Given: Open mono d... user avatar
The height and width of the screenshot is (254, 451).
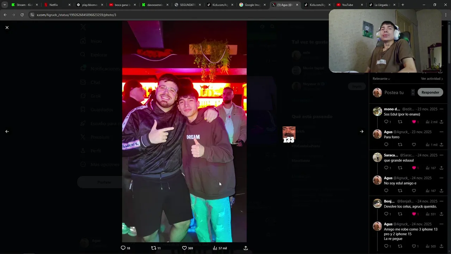Looking at the screenshot, I should (377, 111).
